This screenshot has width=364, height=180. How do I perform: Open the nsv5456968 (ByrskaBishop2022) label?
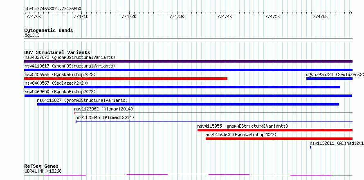point(60,74)
